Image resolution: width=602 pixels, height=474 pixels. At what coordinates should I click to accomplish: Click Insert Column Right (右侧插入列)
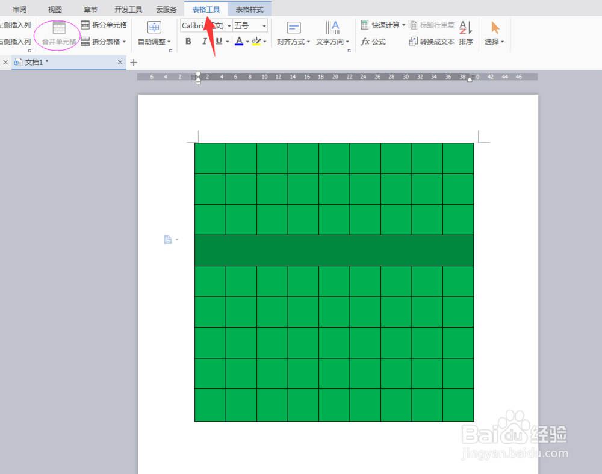(x=16, y=42)
